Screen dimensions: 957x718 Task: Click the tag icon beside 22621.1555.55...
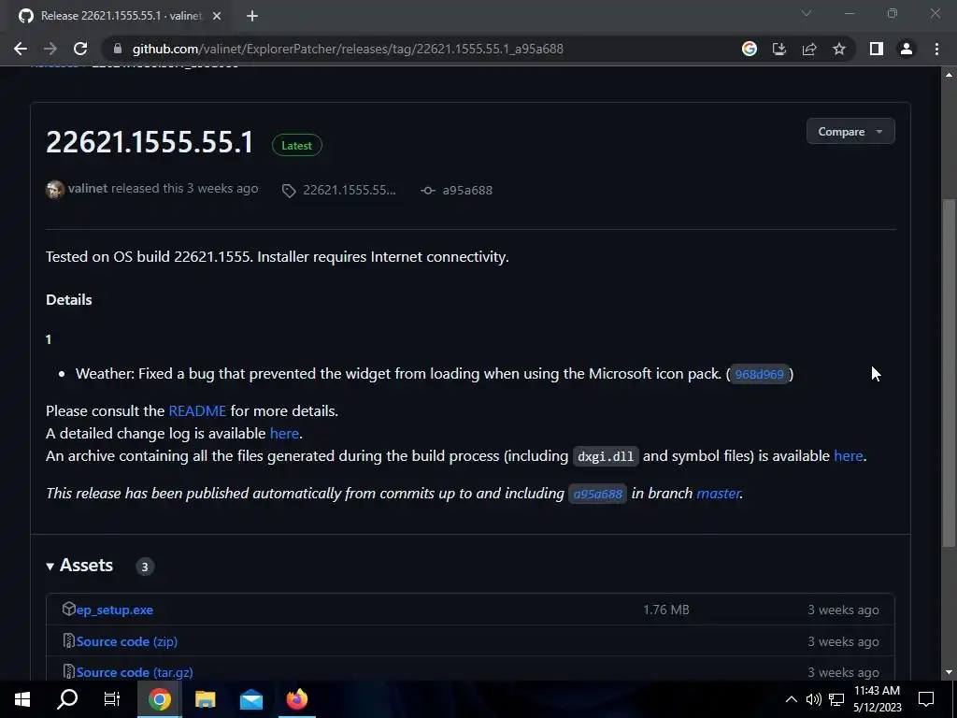(289, 191)
